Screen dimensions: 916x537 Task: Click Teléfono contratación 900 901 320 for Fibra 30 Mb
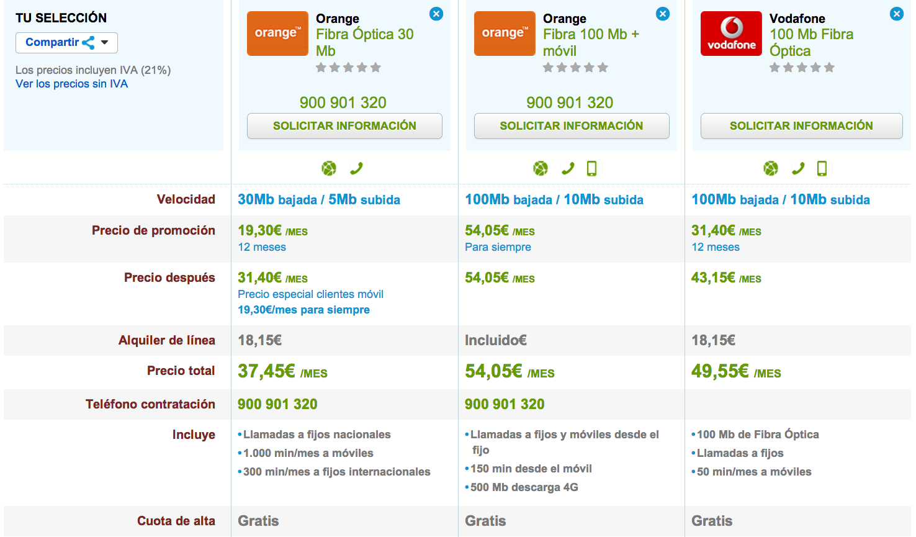click(x=277, y=404)
